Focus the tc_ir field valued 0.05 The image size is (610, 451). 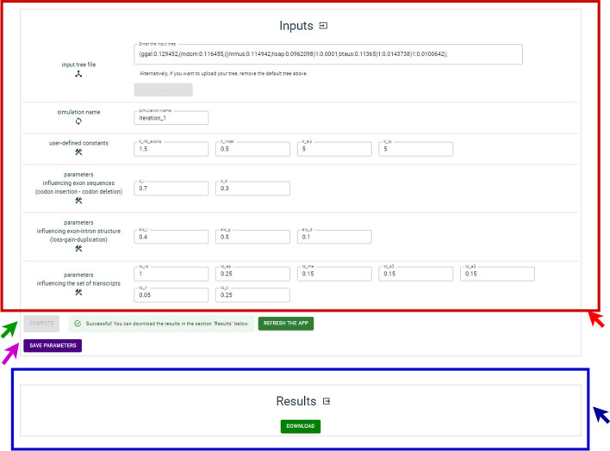click(171, 295)
